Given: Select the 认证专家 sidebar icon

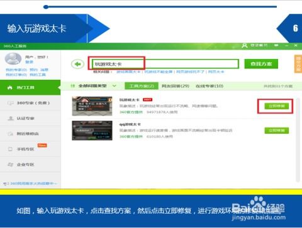Looking at the screenshot, I should (11, 118).
